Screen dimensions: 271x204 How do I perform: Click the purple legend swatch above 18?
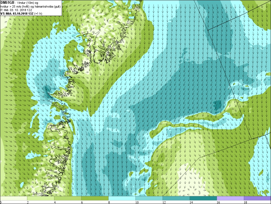(257, 198)
